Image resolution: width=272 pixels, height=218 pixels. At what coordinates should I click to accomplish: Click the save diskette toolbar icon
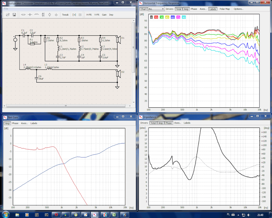point(14,15)
